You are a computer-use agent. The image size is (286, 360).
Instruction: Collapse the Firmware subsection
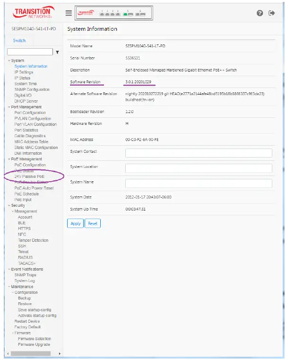point(13,333)
